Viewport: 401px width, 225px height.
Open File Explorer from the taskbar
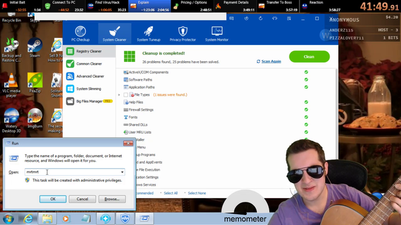pyautogui.click(x=48, y=219)
